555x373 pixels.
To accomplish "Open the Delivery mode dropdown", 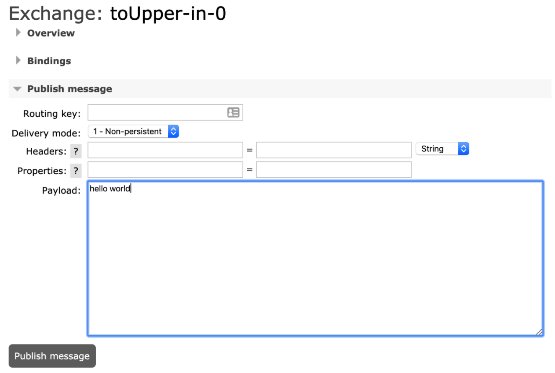I will (x=133, y=132).
